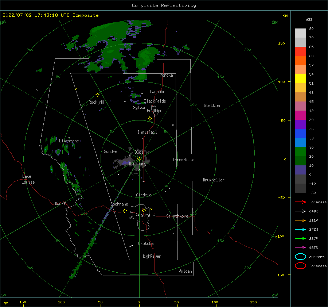The image size is (328, 307).
Task: Click the Airdrie town label
Action: pos(144,195)
